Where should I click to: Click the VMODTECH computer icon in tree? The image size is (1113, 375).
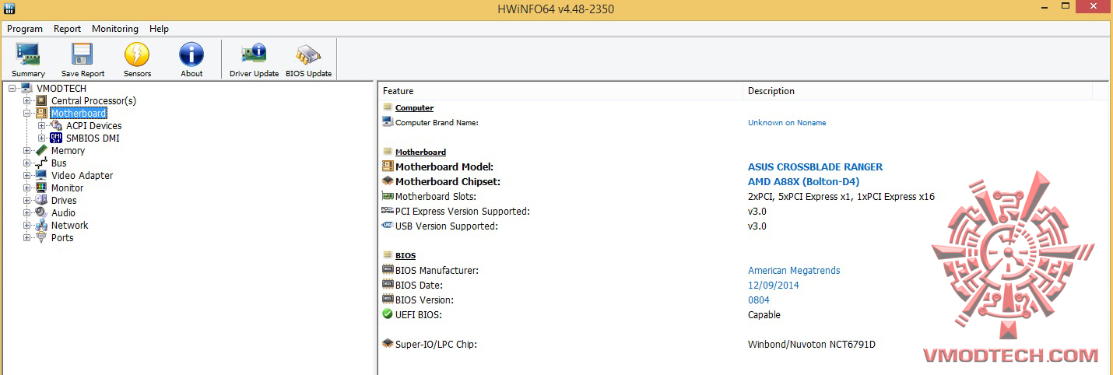point(26,88)
